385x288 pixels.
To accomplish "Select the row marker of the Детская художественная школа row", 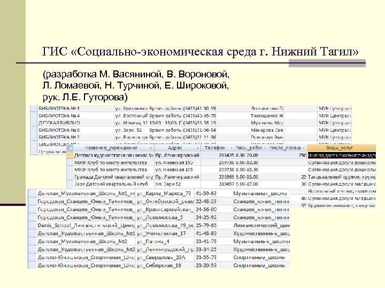I will coord(70,155).
